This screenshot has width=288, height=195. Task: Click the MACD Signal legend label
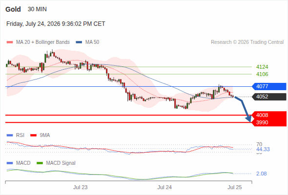[x=61, y=163]
